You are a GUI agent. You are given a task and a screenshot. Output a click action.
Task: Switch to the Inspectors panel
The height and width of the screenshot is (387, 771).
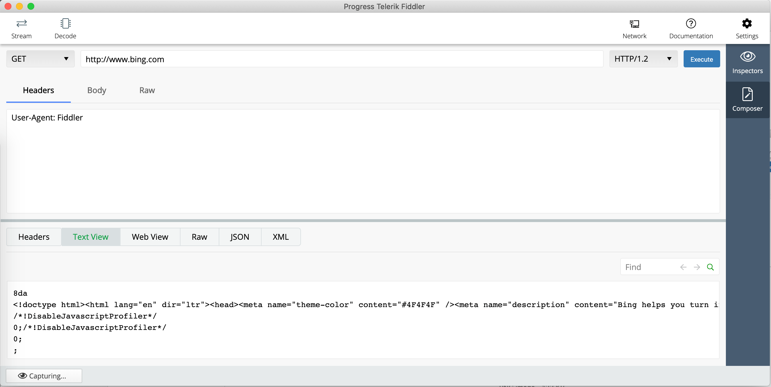pyautogui.click(x=747, y=63)
